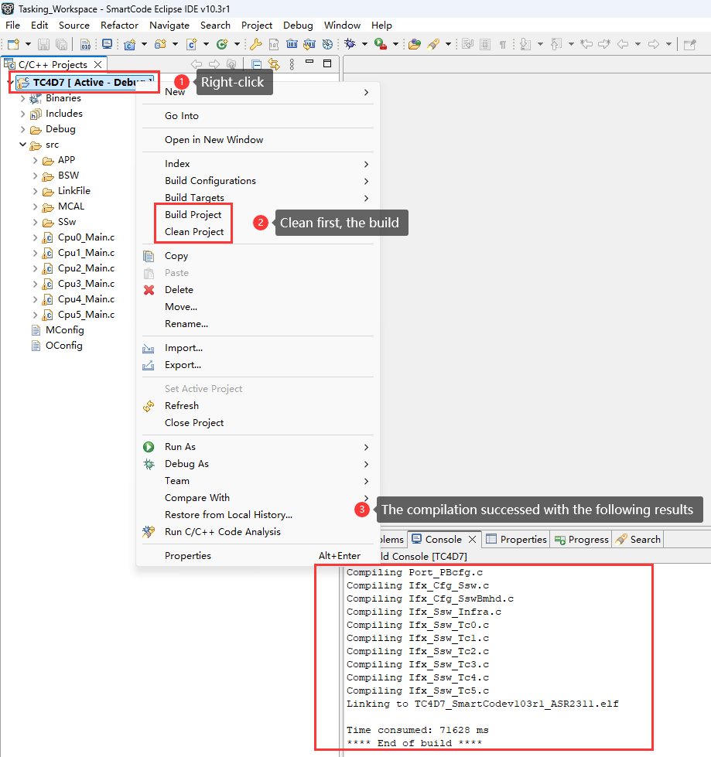Select Cpu0_Main.c in the project tree
Screen dimensions: 711x757
coord(86,237)
